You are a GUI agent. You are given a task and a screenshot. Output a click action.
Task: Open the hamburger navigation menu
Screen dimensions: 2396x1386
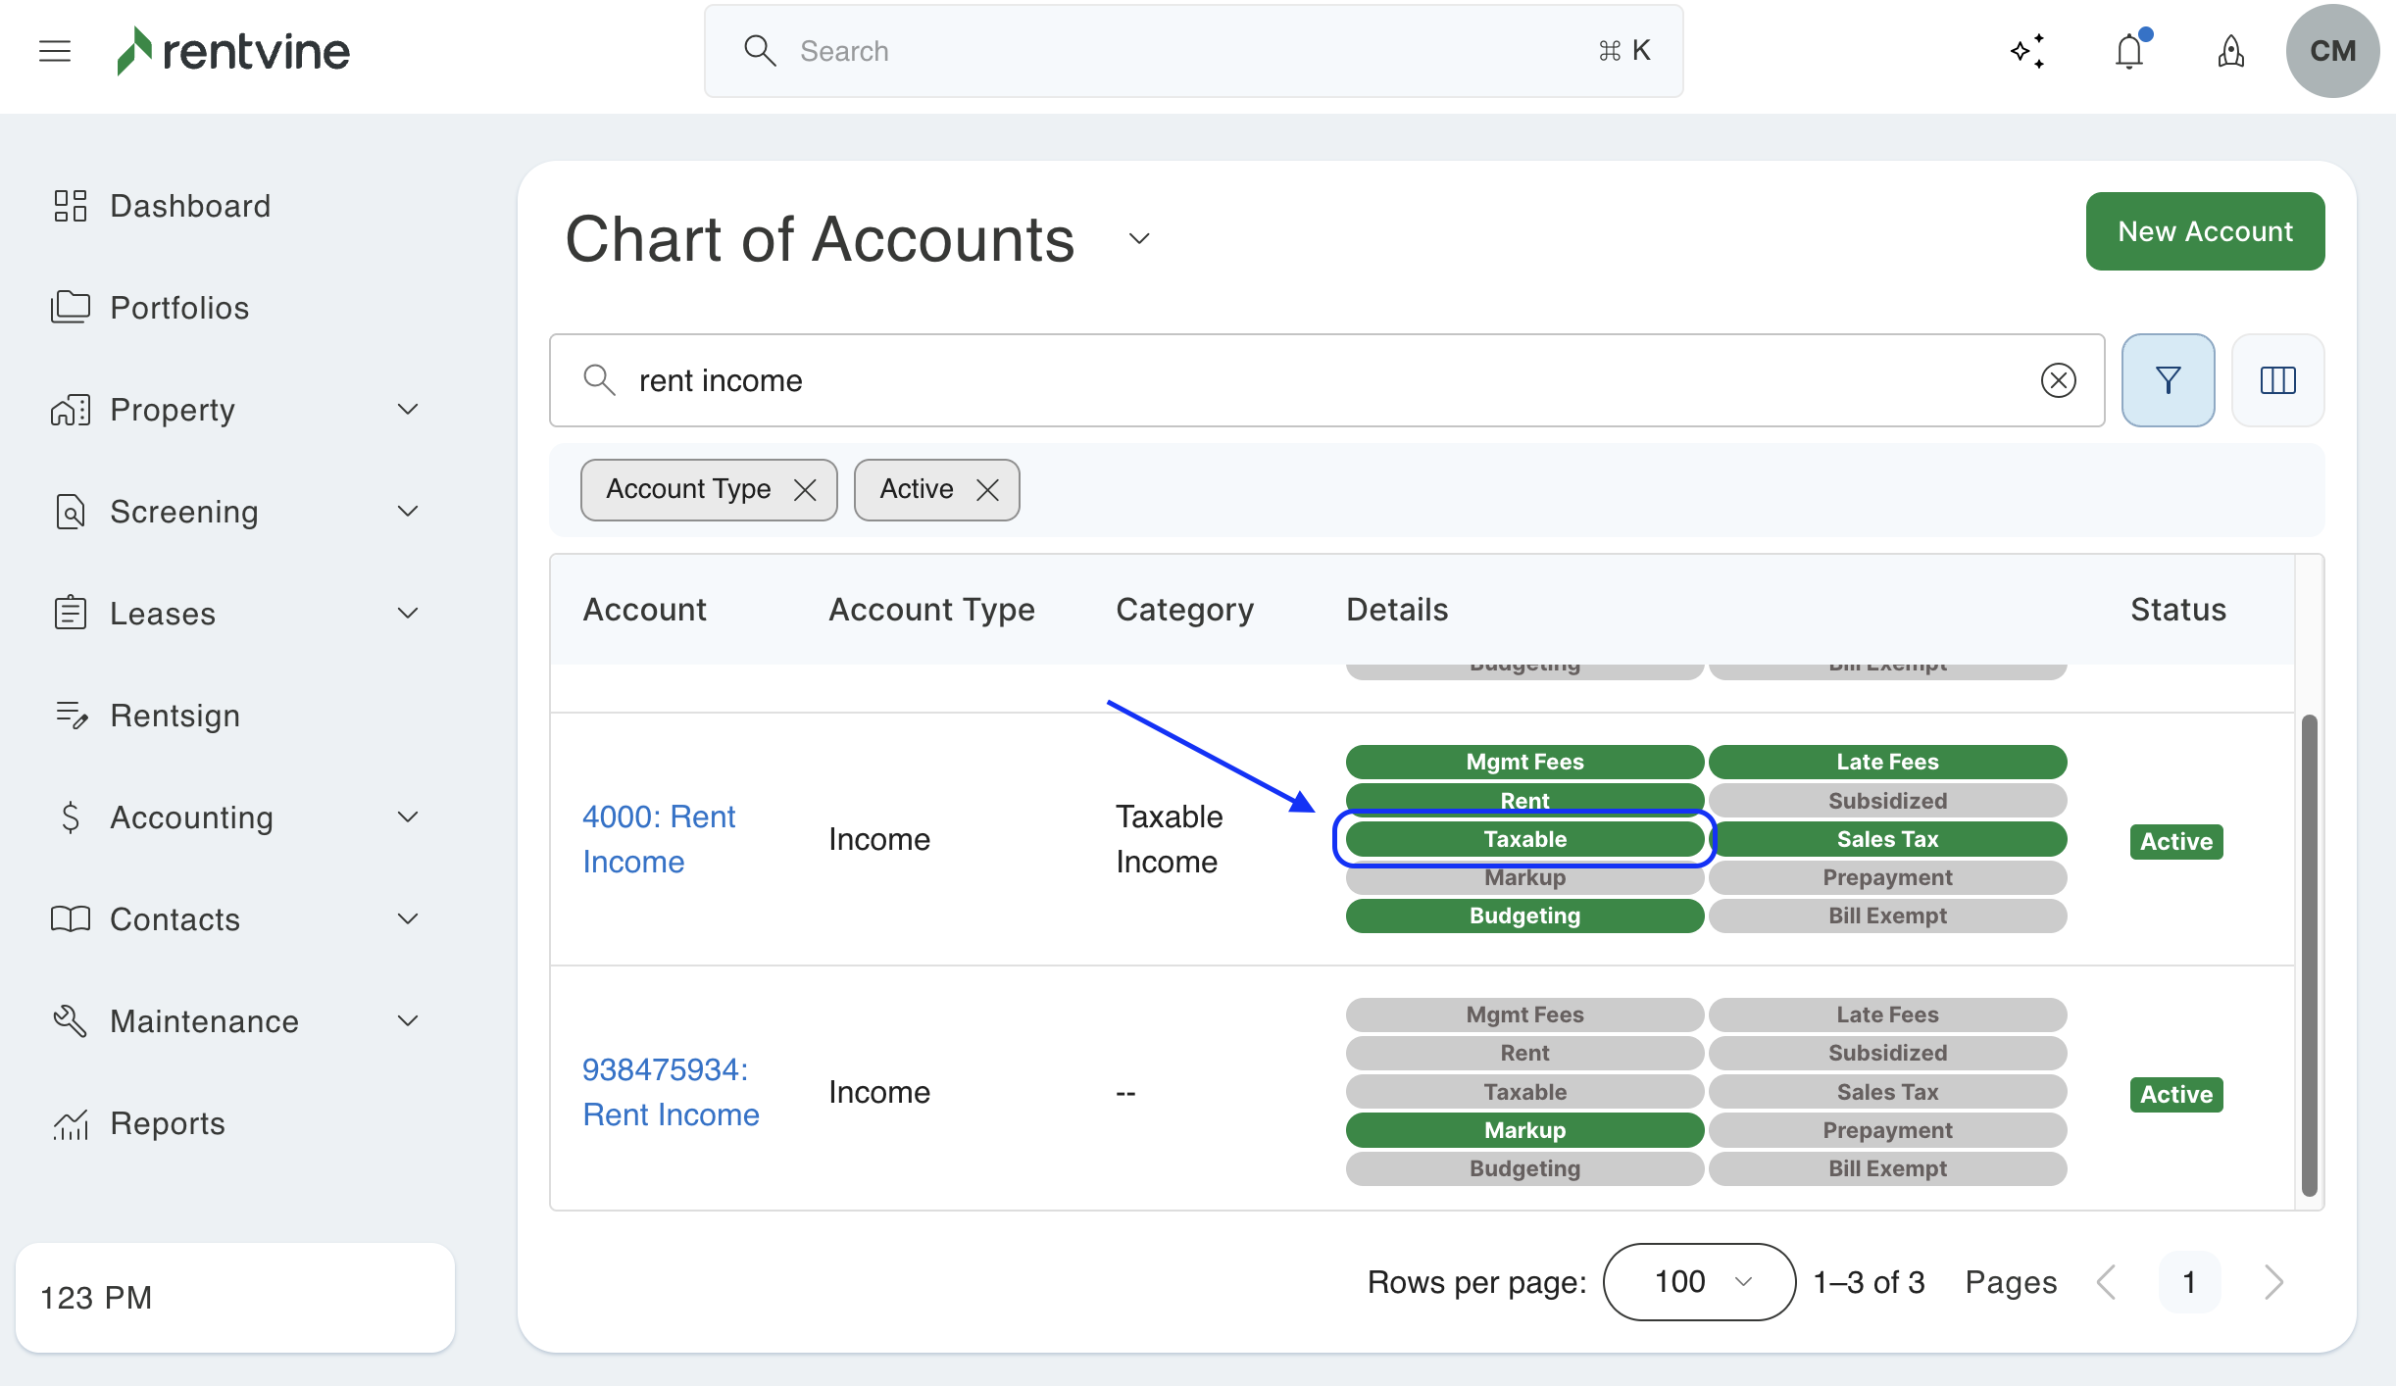pyautogui.click(x=55, y=51)
